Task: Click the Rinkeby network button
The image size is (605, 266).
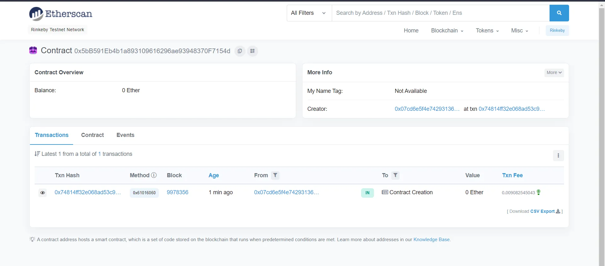Action: tap(557, 31)
